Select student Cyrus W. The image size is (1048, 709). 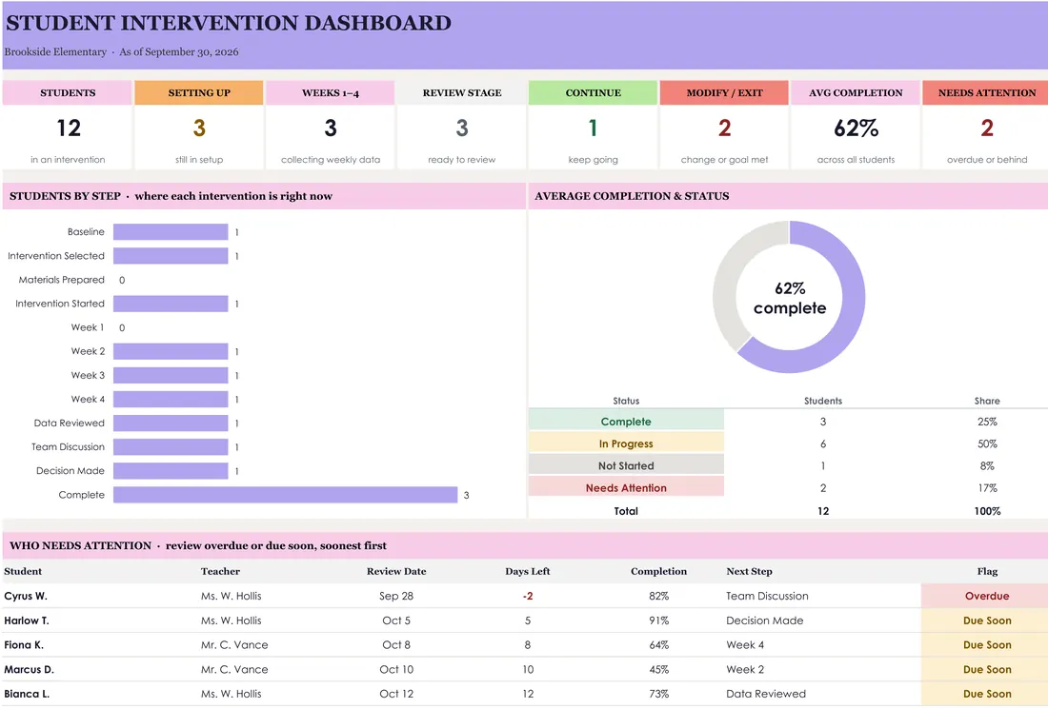coord(26,596)
